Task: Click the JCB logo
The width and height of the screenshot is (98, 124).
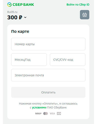Action: tap(59, 114)
